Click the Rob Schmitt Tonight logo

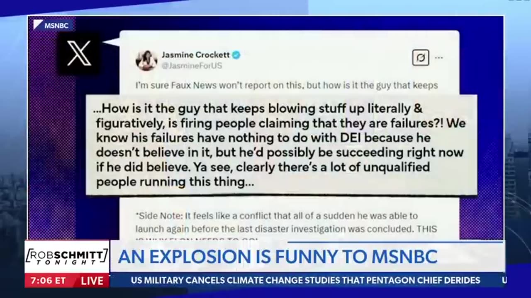67,257
